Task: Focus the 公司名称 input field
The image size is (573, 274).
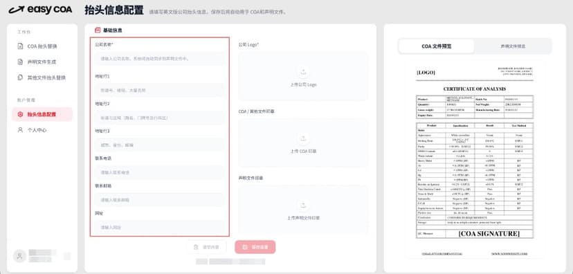Action: tap(160, 58)
